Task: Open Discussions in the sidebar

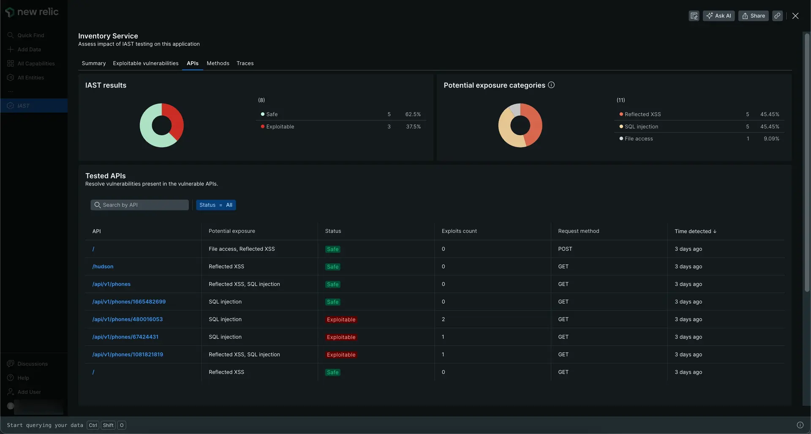Action: coord(32,364)
